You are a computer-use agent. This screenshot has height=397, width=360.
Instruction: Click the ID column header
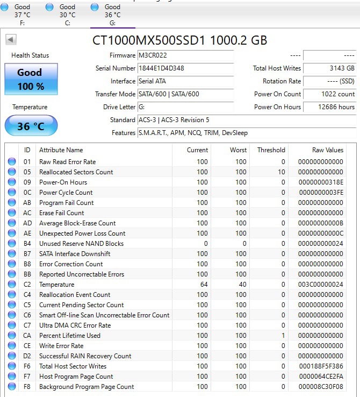[27, 150]
